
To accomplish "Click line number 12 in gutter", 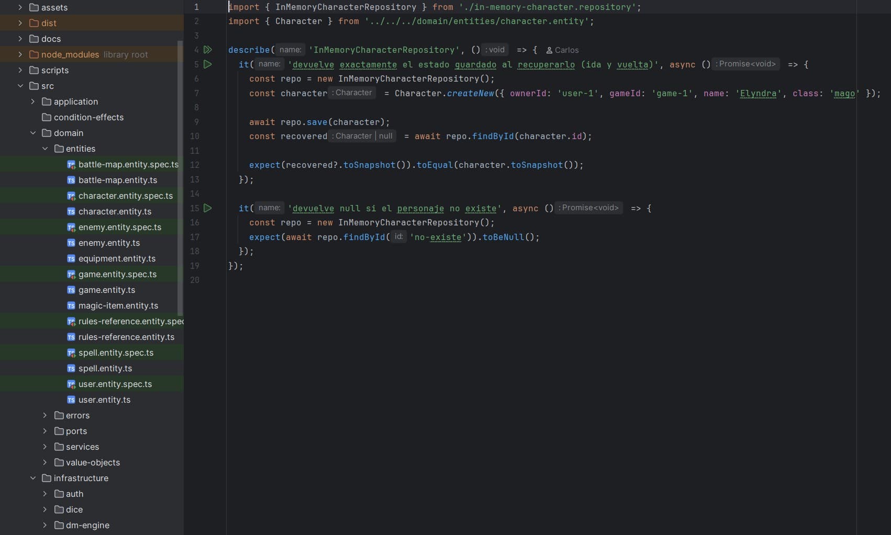I will (195, 165).
